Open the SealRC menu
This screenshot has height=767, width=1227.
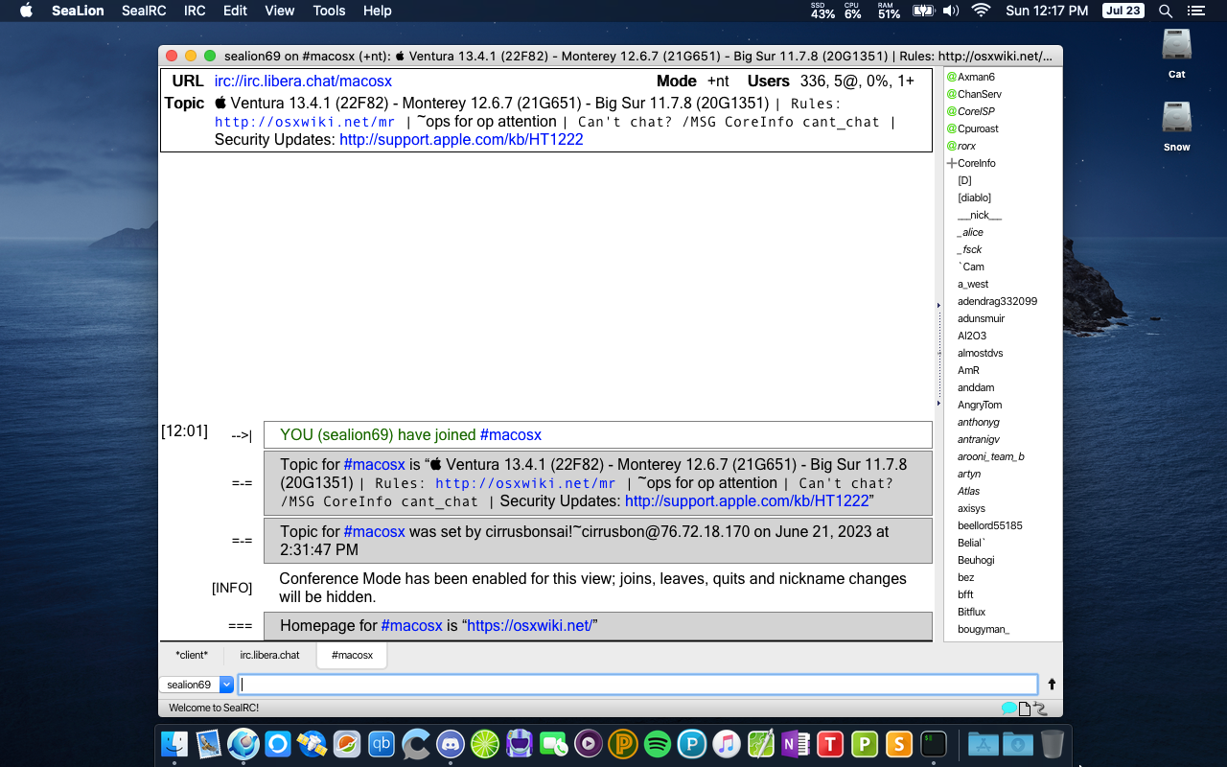point(144,11)
